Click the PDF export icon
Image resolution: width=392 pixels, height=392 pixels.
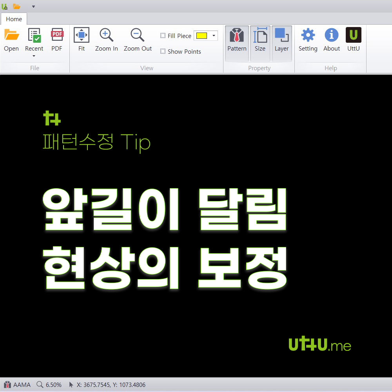click(x=57, y=39)
